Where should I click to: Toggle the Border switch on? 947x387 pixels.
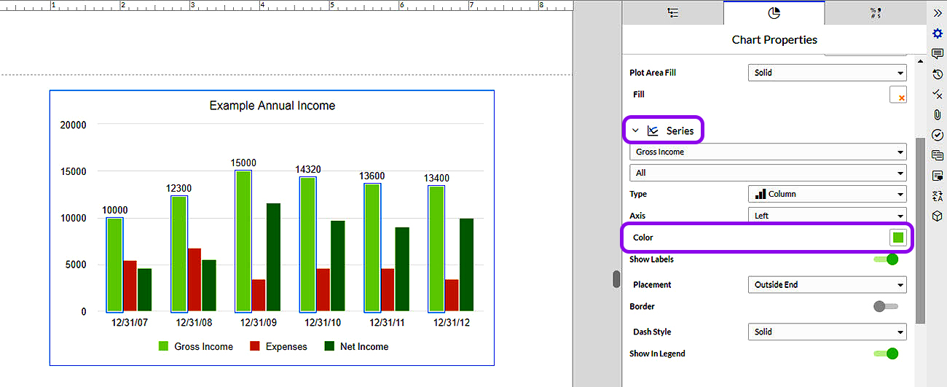[886, 307]
